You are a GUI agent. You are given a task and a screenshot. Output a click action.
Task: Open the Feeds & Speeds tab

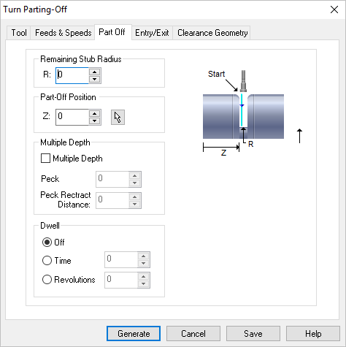[x=63, y=33]
